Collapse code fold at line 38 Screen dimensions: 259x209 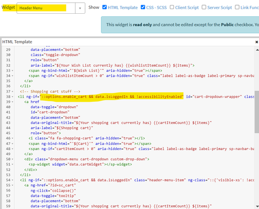click(x=12, y=97)
